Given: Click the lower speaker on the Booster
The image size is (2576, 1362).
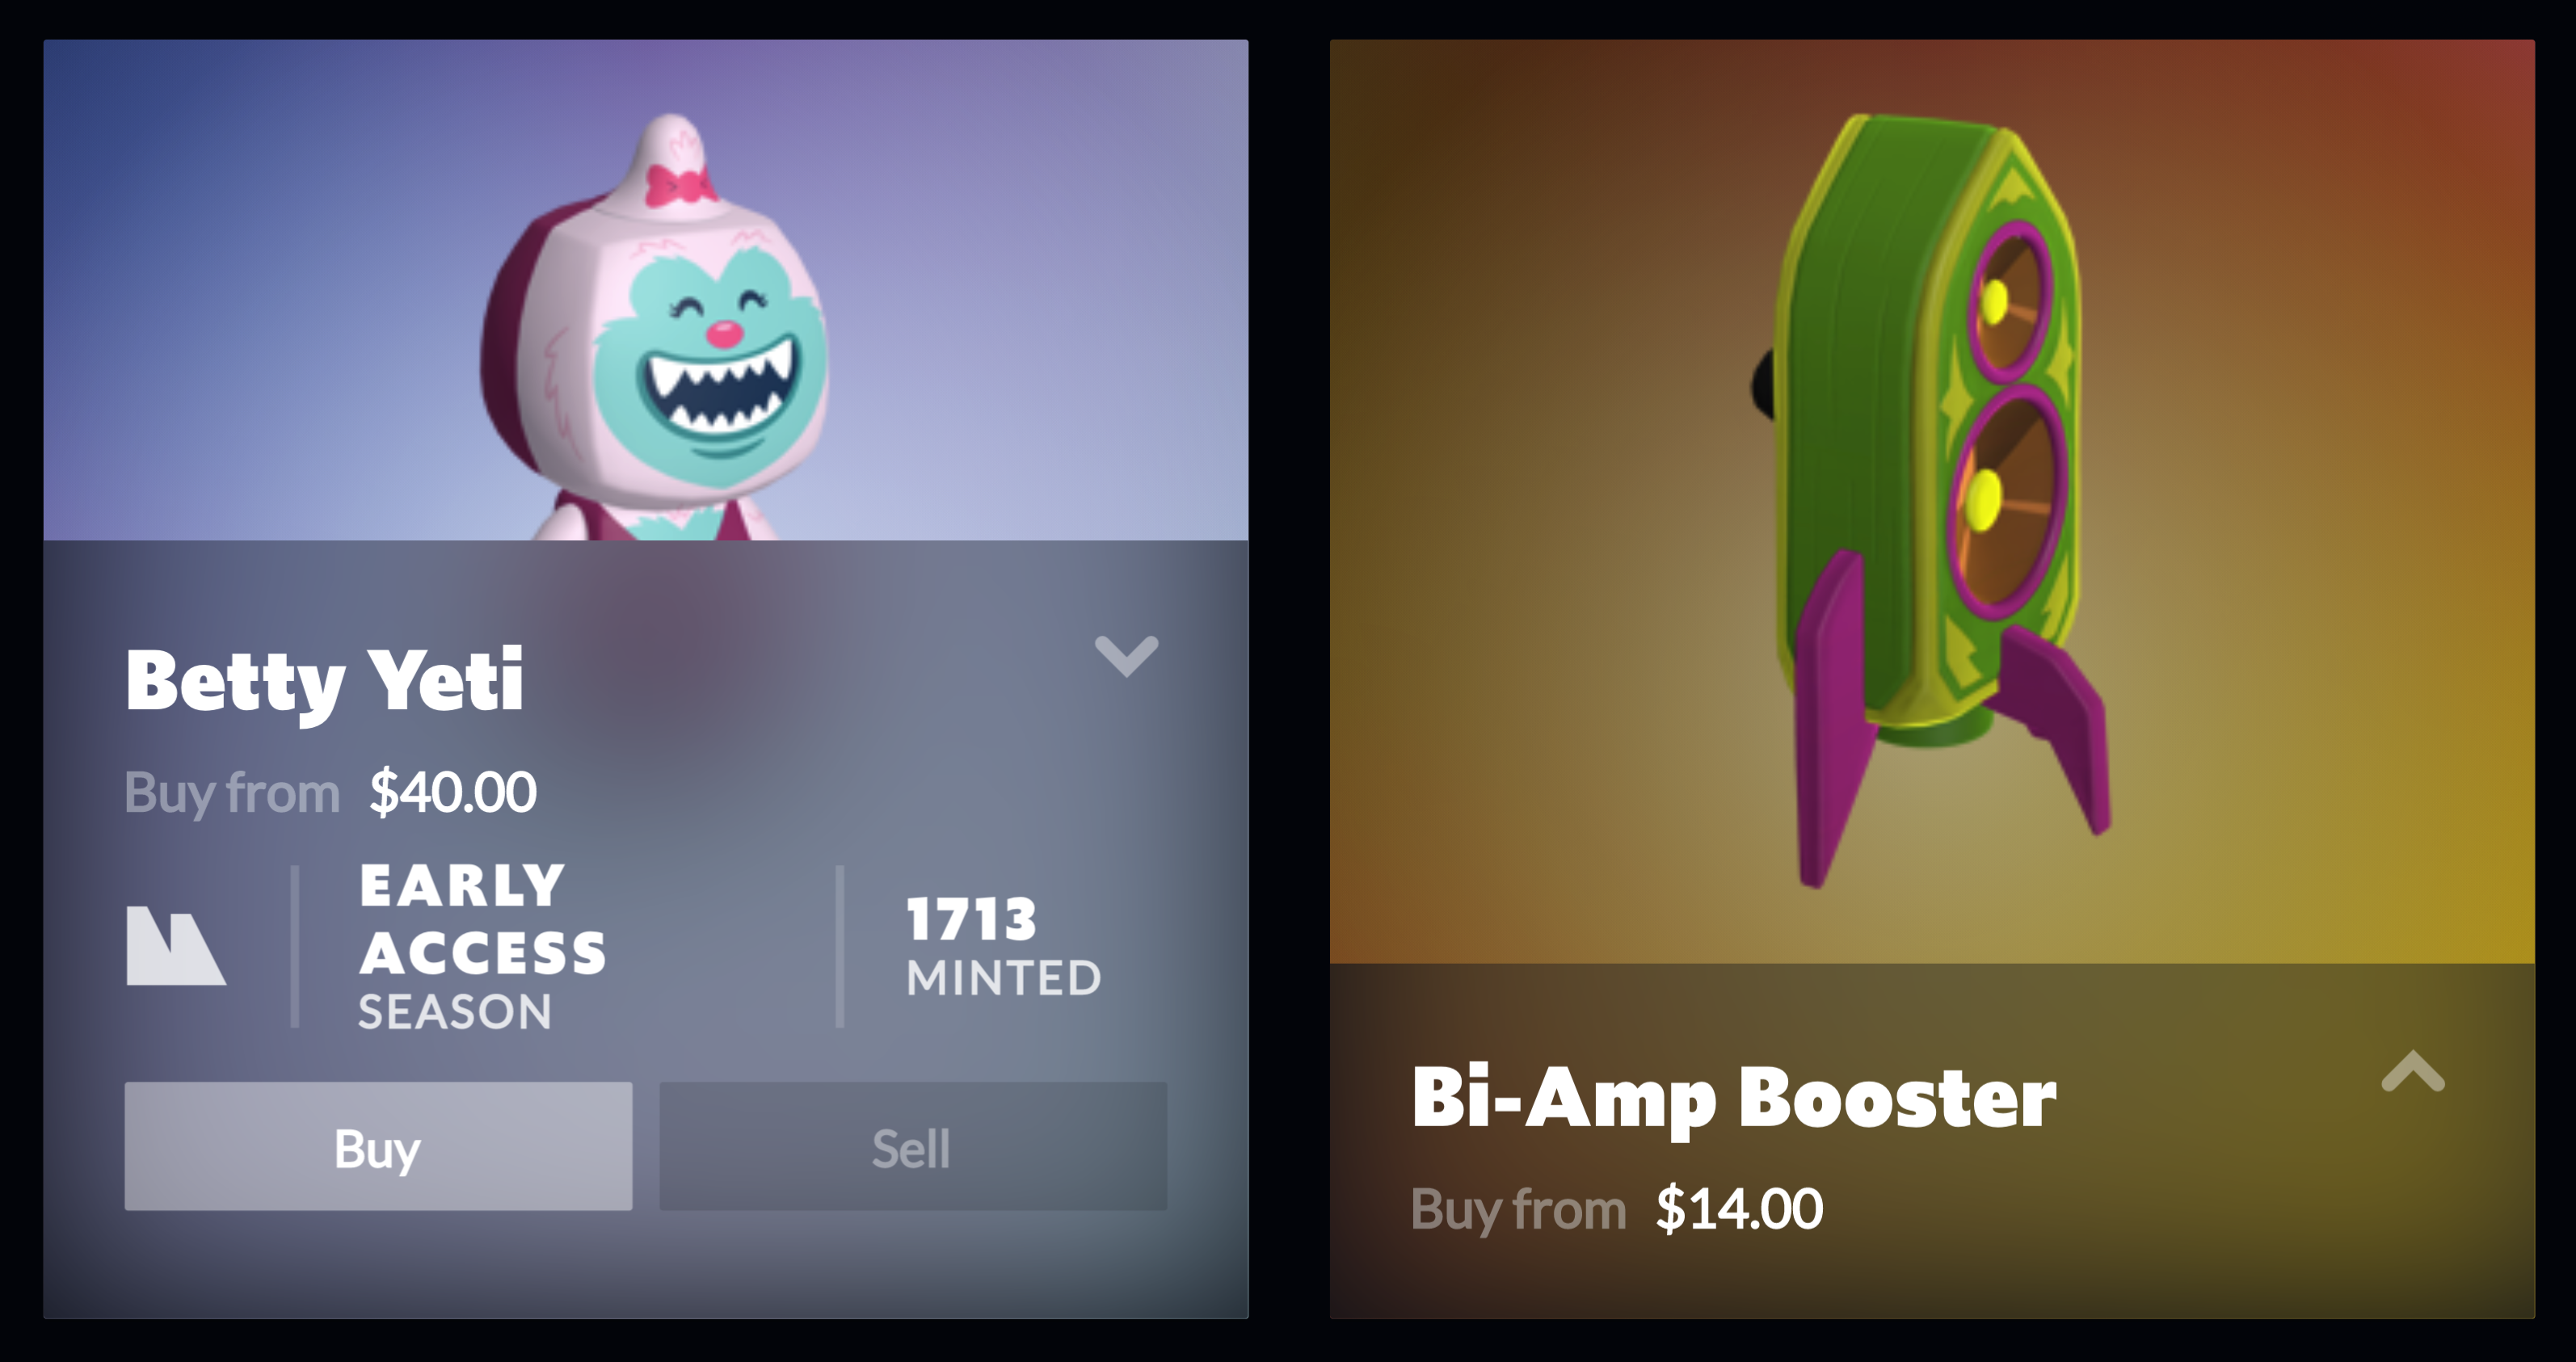Looking at the screenshot, I should (2006, 498).
